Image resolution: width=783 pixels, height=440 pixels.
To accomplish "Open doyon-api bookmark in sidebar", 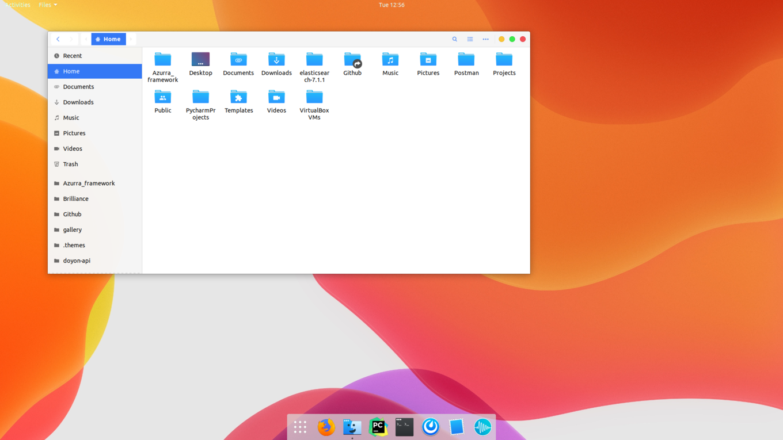I will (95, 261).
